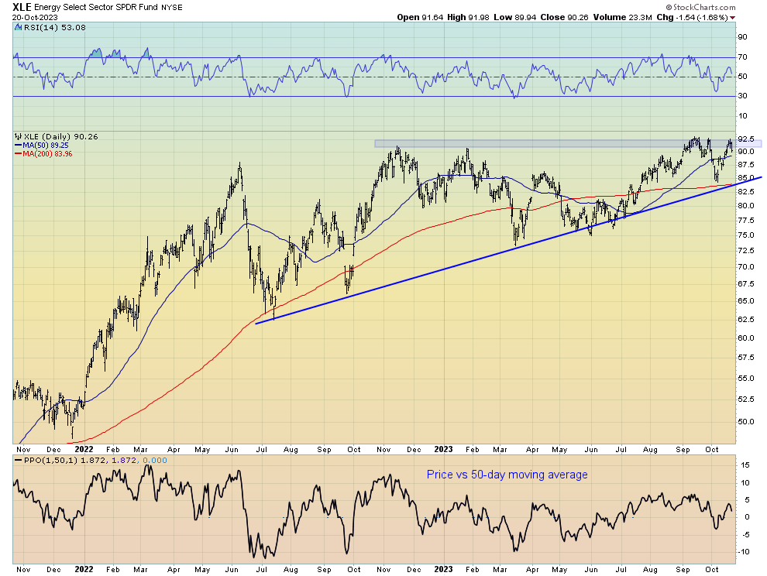Click the red MA(200) legend line marker

[19, 153]
